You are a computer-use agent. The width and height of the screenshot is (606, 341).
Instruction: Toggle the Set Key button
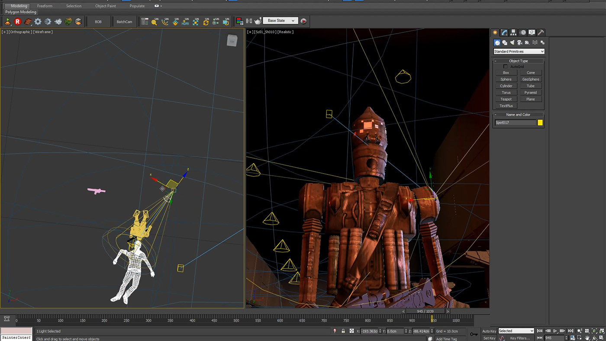[489, 338]
